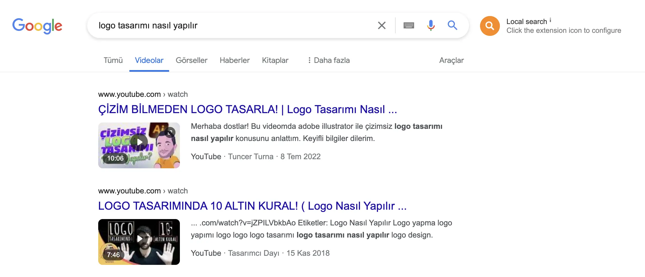Image resolution: width=645 pixels, height=277 pixels.
Task: Open the on-screen keyboard icon
Action: coord(409,25)
